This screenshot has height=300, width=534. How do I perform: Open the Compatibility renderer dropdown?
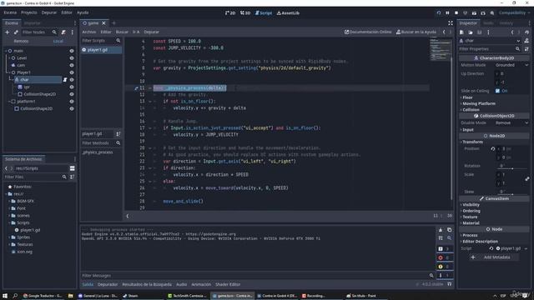514,13
